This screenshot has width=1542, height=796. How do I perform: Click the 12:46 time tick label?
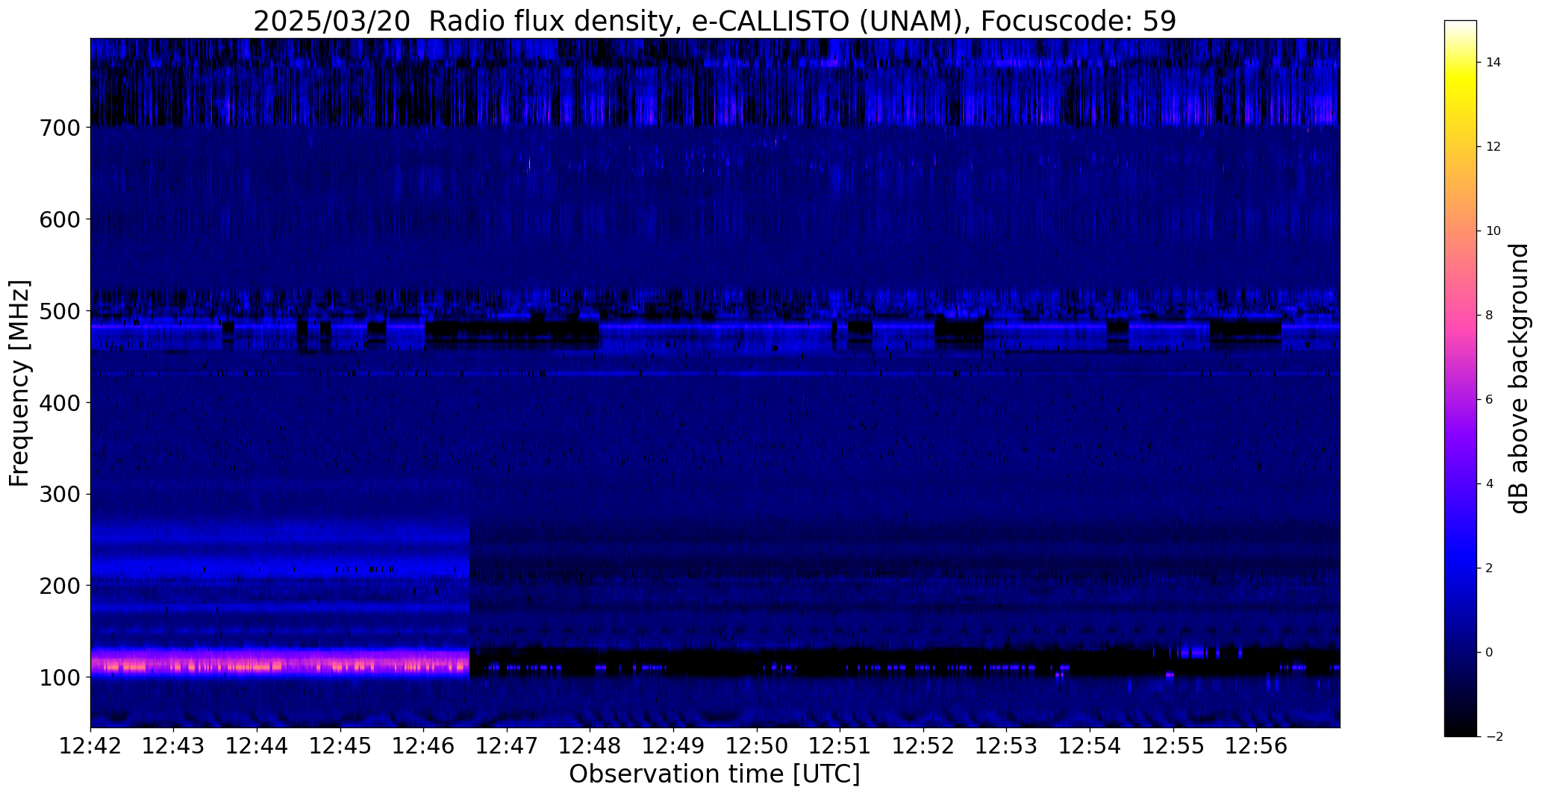pyautogui.click(x=424, y=745)
